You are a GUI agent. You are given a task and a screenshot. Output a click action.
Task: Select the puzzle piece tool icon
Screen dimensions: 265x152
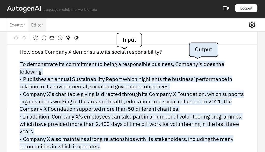(76, 38)
